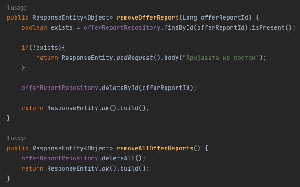
Task: Click offerReportRepository on the deleteAll line
Action: (59, 158)
